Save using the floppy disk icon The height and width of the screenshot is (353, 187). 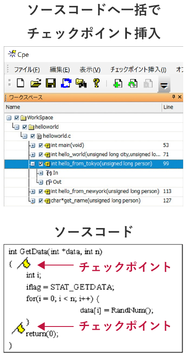point(51,83)
